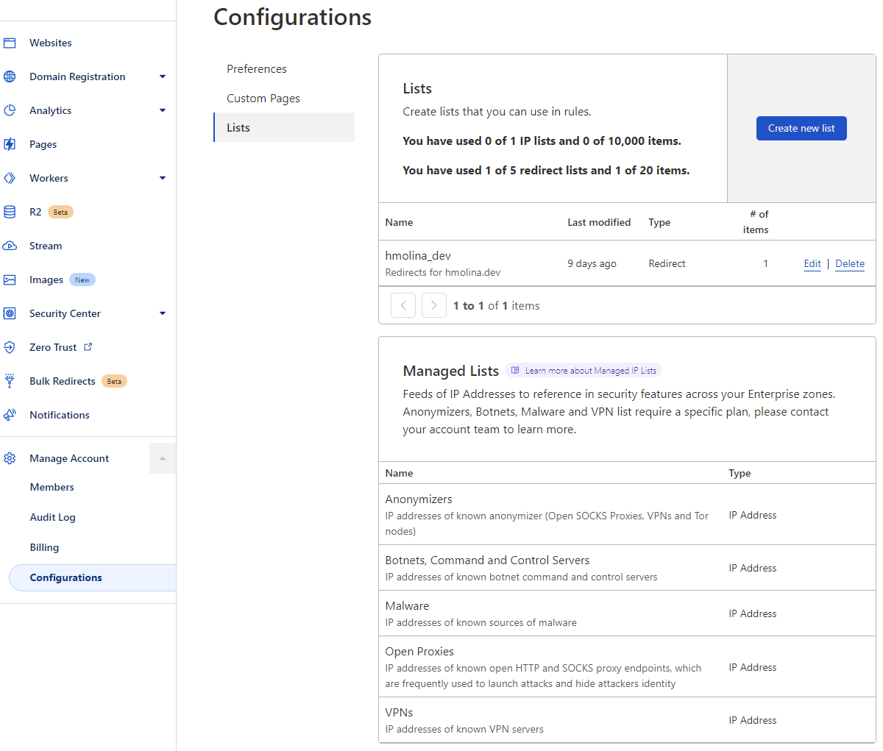Click the Bulk Redirects fork icon
Screen dimensions: 883x751
[x=10, y=381]
